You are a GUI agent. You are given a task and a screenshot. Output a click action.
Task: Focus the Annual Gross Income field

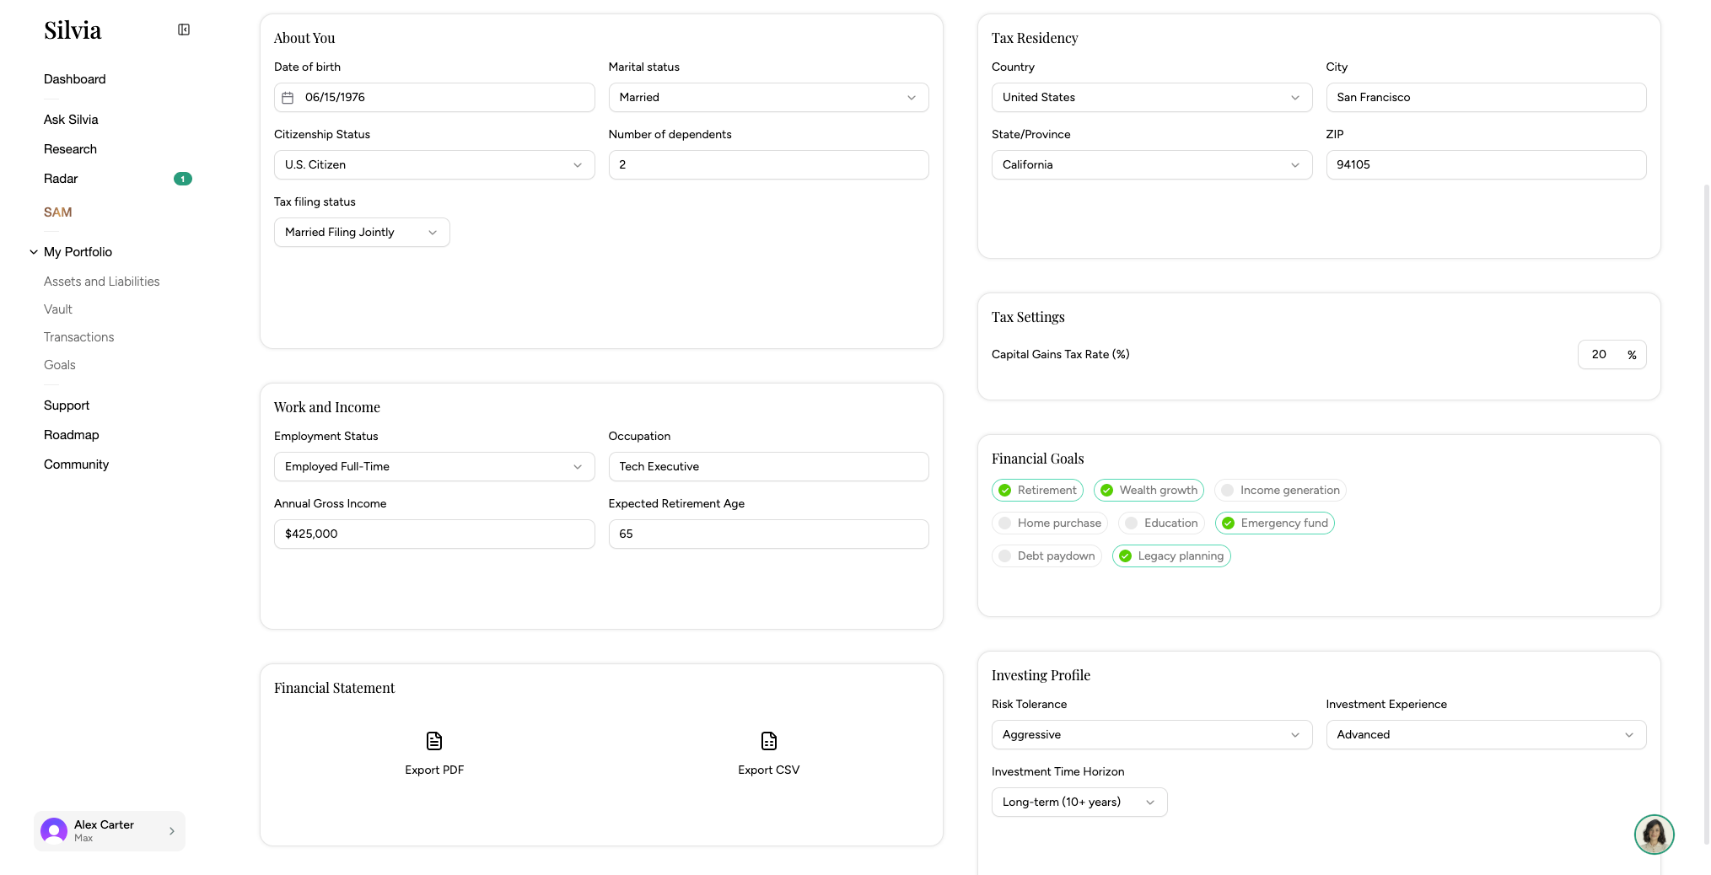(434, 534)
